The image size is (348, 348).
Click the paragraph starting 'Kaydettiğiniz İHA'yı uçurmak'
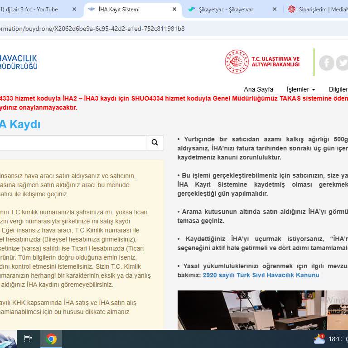tap(262, 243)
